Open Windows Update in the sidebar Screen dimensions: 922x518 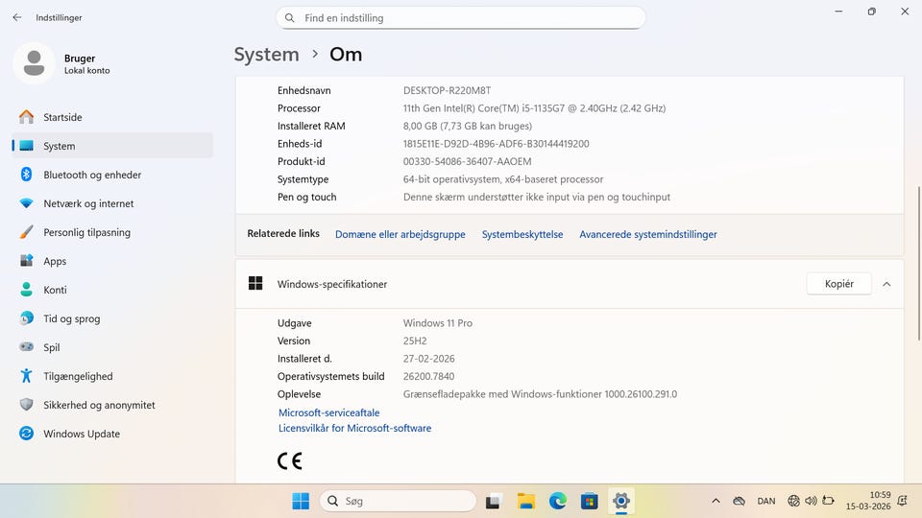[82, 434]
